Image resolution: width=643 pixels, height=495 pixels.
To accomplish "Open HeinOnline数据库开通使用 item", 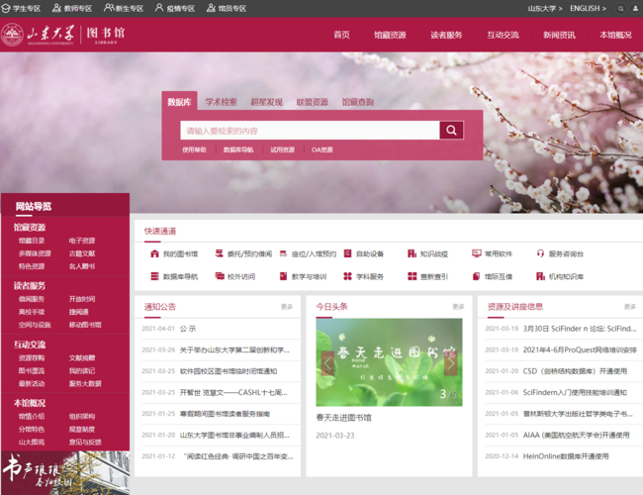I will [x=566, y=456].
